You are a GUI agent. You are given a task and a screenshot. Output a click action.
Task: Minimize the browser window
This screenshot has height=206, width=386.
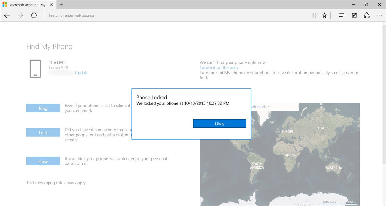353,4
